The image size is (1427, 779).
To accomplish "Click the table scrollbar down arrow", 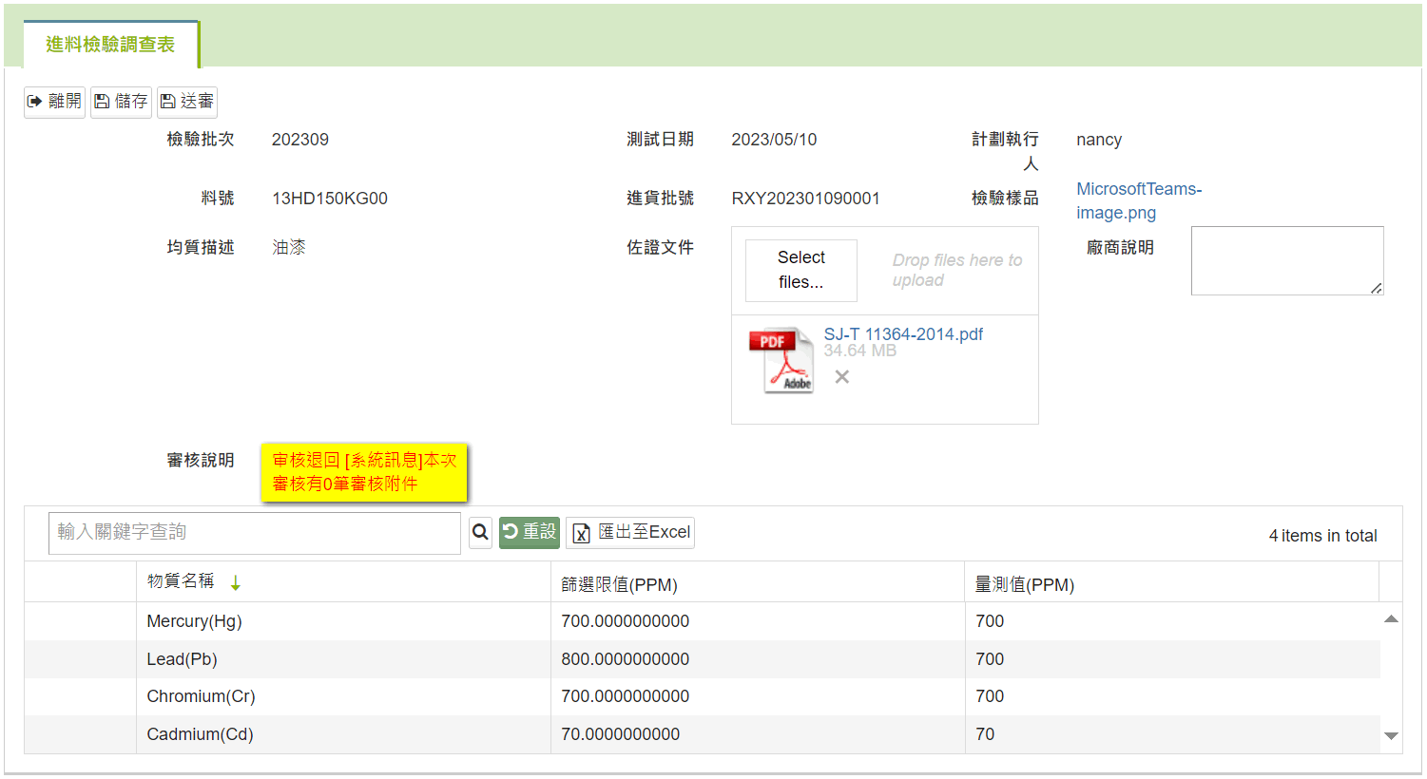I will (x=1391, y=736).
